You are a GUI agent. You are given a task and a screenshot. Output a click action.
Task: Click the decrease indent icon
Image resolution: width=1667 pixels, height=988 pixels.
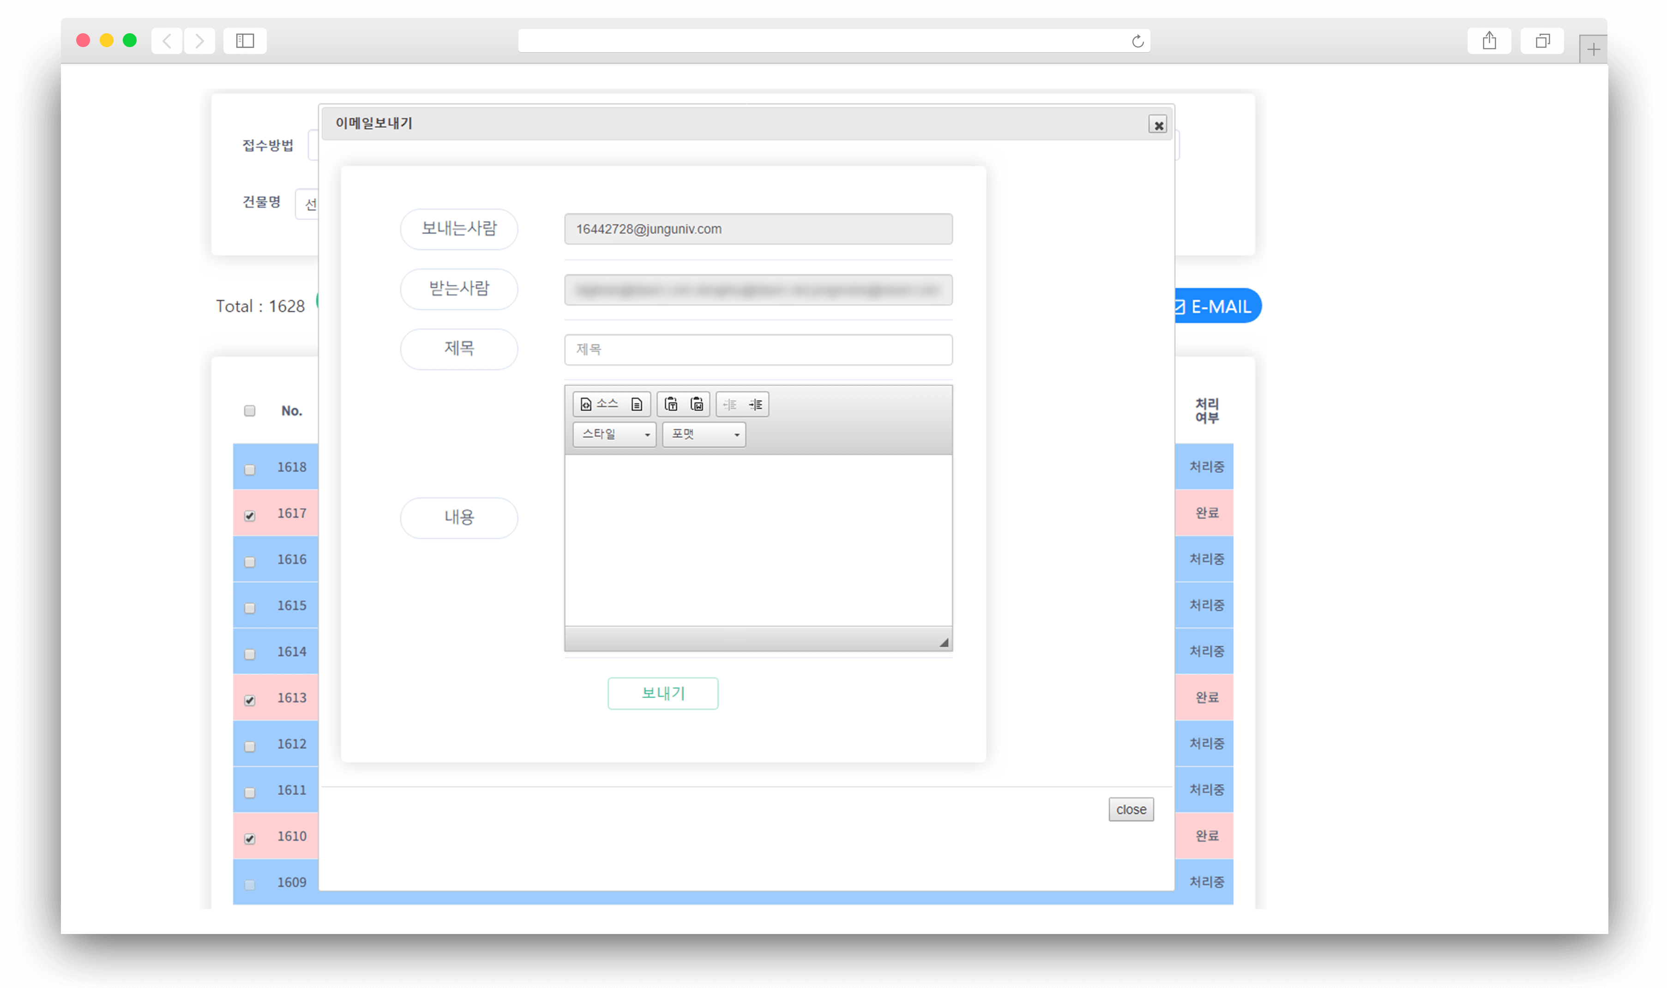[730, 404]
